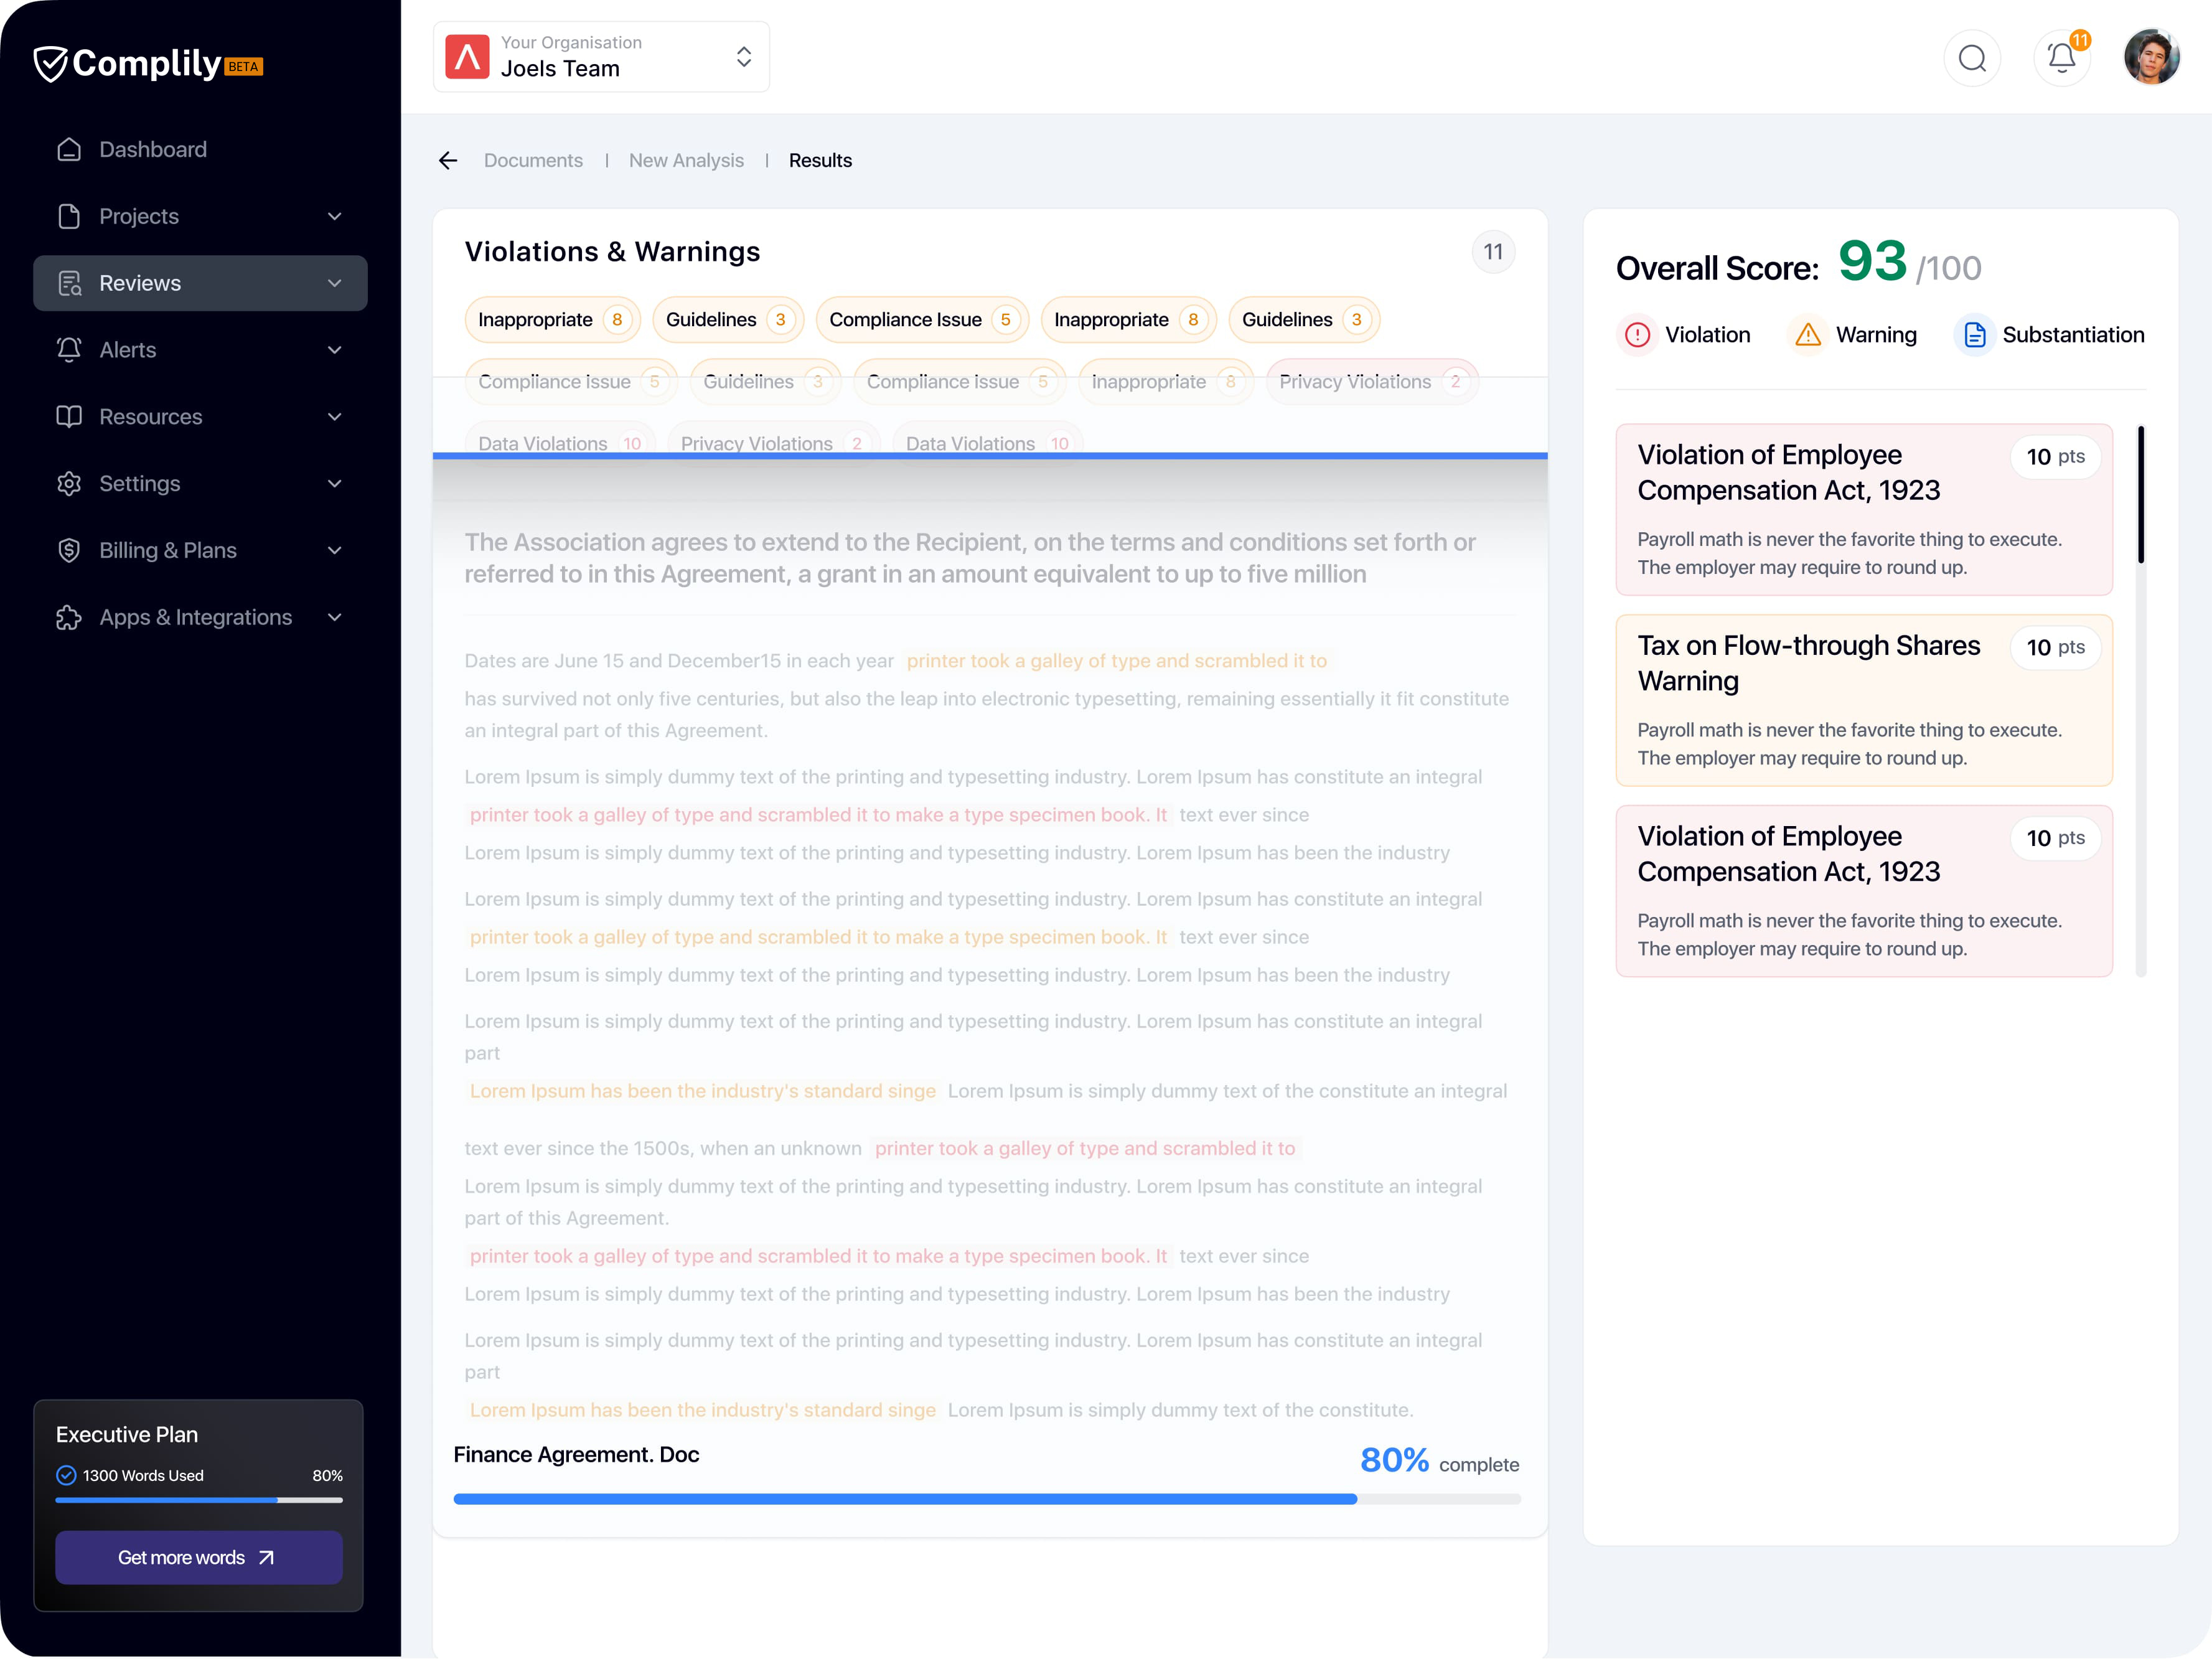The width and height of the screenshot is (2212, 1659).
Task: Click the Finance Agreement. Doc title
Action: pyautogui.click(x=576, y=1455)
